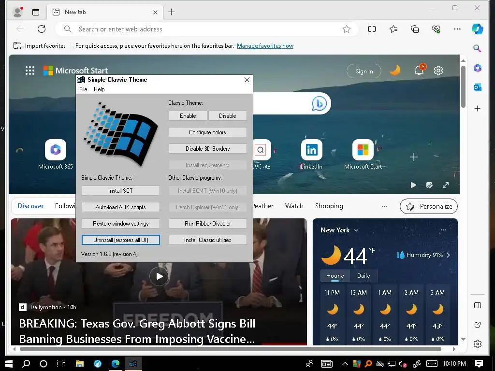The width and height of the screenshot is (495, 371).
Task: Click the browser back arrow
Action: coord(20,29)
